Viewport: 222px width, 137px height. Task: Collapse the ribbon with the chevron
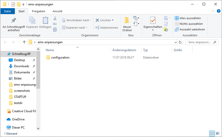[x=213, y=11]
